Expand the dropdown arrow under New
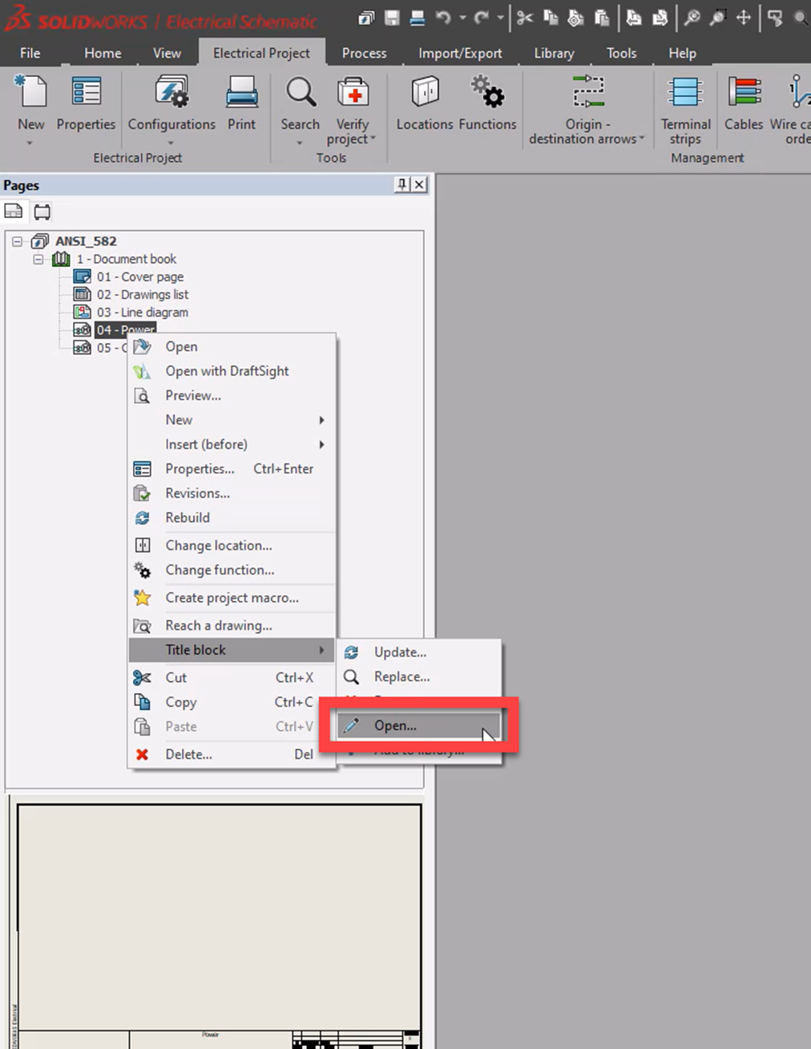 tap(30, 143)
